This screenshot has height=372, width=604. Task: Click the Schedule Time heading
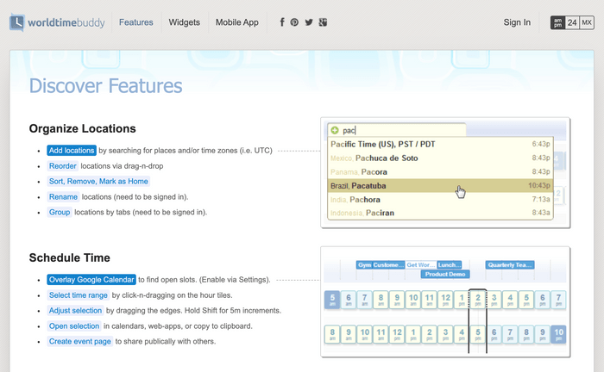[70, 257]
